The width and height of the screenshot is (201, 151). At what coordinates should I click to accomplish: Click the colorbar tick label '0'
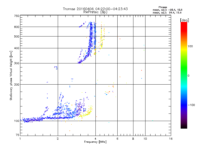point(188,76)
